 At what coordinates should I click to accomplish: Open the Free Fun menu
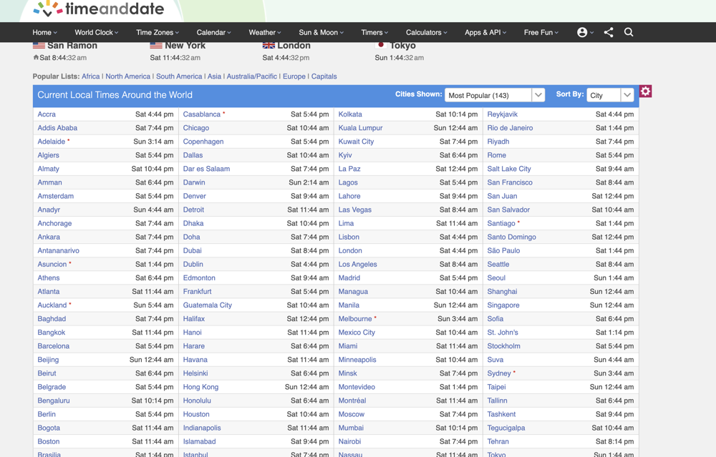click(x=541, y=32)
